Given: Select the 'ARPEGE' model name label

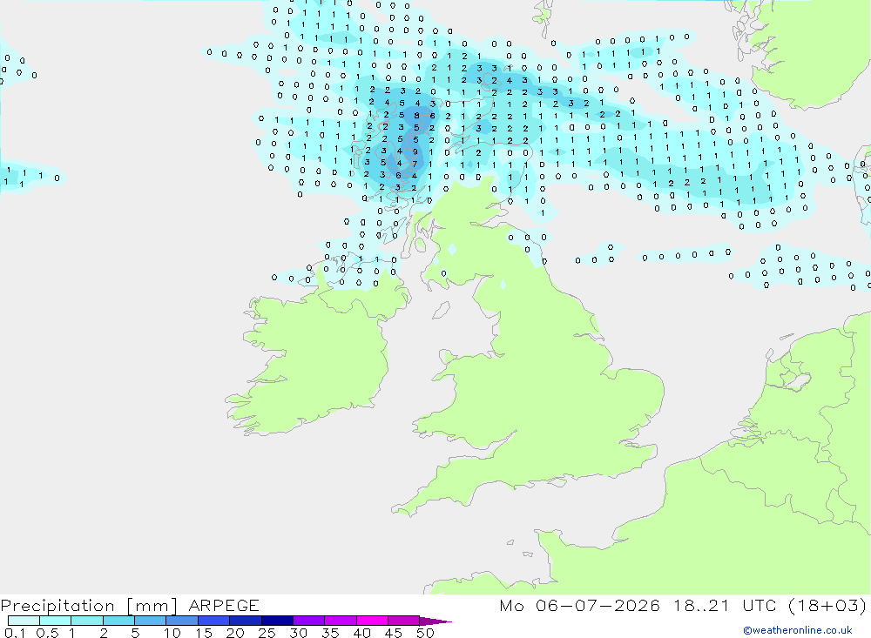Looking at the screenshot, I should pyautogui.click(x=224, y=605).
